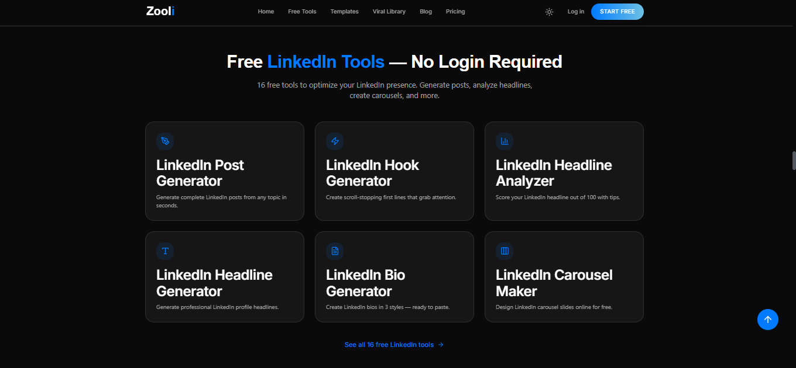Click the START FREE button
Image resolution: width=796 pixels, height=368 pixels.
pos(617,12)
